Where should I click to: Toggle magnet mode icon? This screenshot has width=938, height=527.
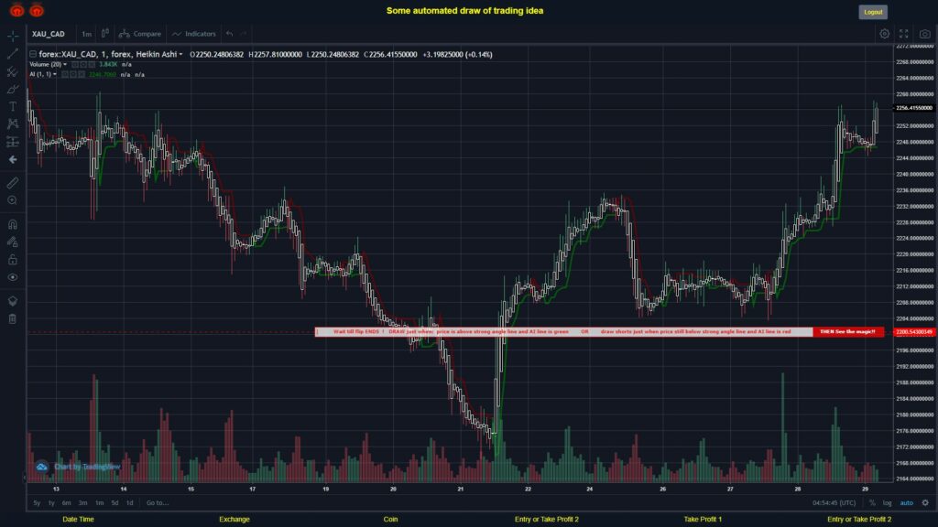[x=13, y=224]
